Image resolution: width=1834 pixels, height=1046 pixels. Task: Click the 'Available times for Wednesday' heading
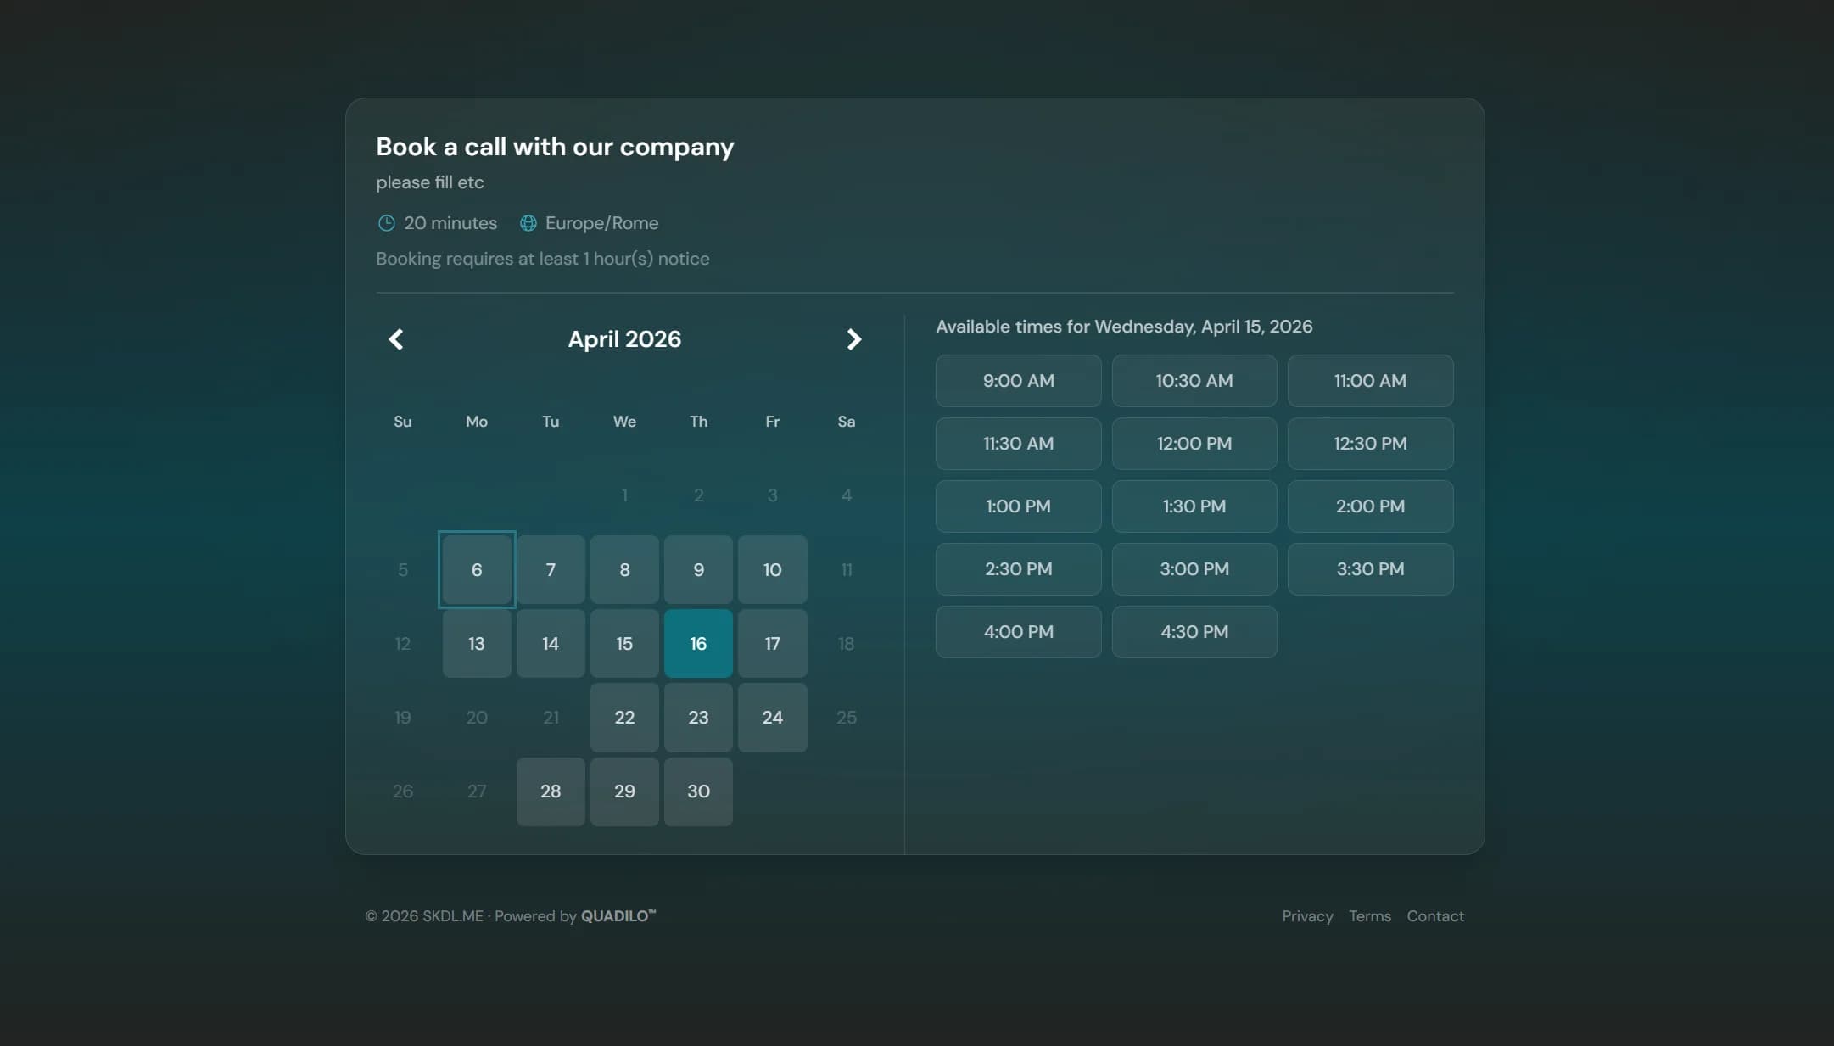(x=1124, y=327)
